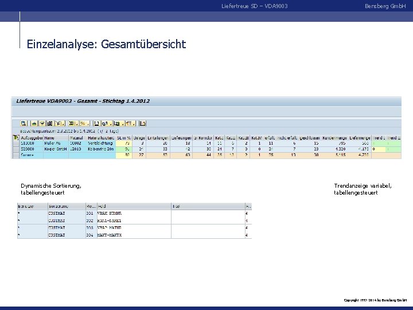Click the S20800 Auftraggeber cell
The width and height of the screenshot is (413, 310).
coord(32,149)
